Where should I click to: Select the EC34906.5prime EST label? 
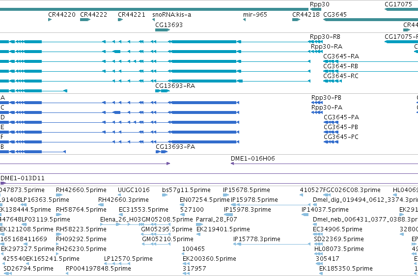pos(337,230)
